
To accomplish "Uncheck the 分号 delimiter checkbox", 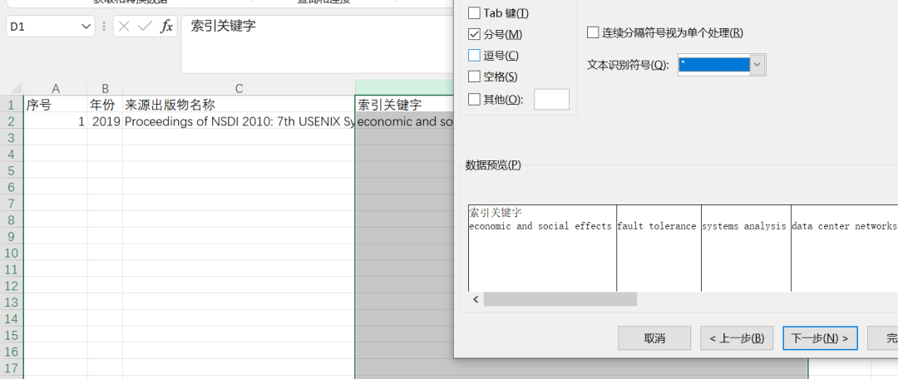I will [474, 34].
